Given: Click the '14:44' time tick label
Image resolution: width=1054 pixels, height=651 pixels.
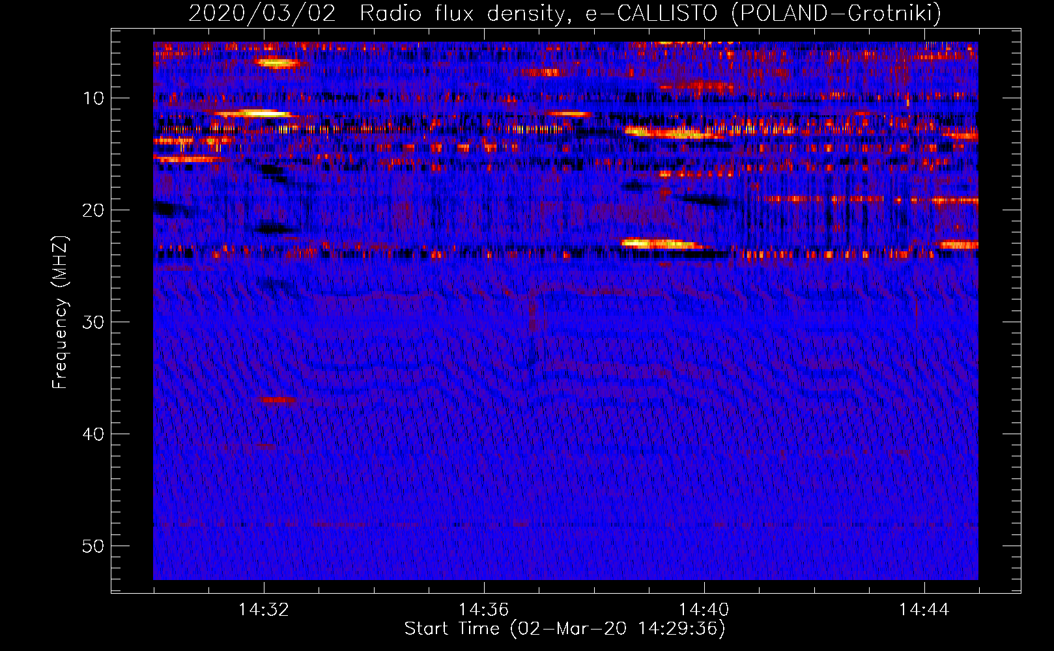Looking at the screenshot, I should point(924,610).
